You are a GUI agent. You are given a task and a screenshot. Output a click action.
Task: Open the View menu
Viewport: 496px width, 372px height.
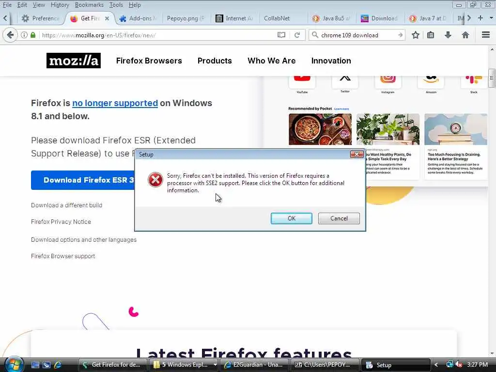pyautogui.click(x=39, y=5)
